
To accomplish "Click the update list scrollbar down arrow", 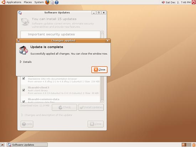I will click(102, 101).
